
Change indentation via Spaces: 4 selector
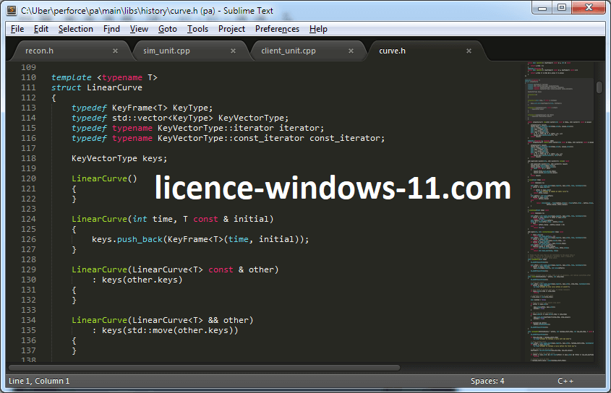tap(487, 381)
